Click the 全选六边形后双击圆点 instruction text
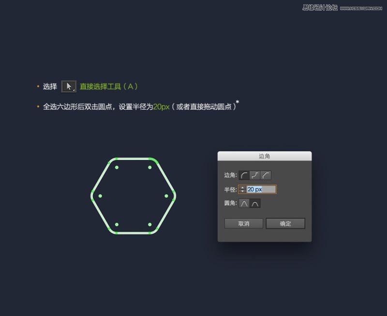Screen dimensions: 387x316 [x=77, y=107]
